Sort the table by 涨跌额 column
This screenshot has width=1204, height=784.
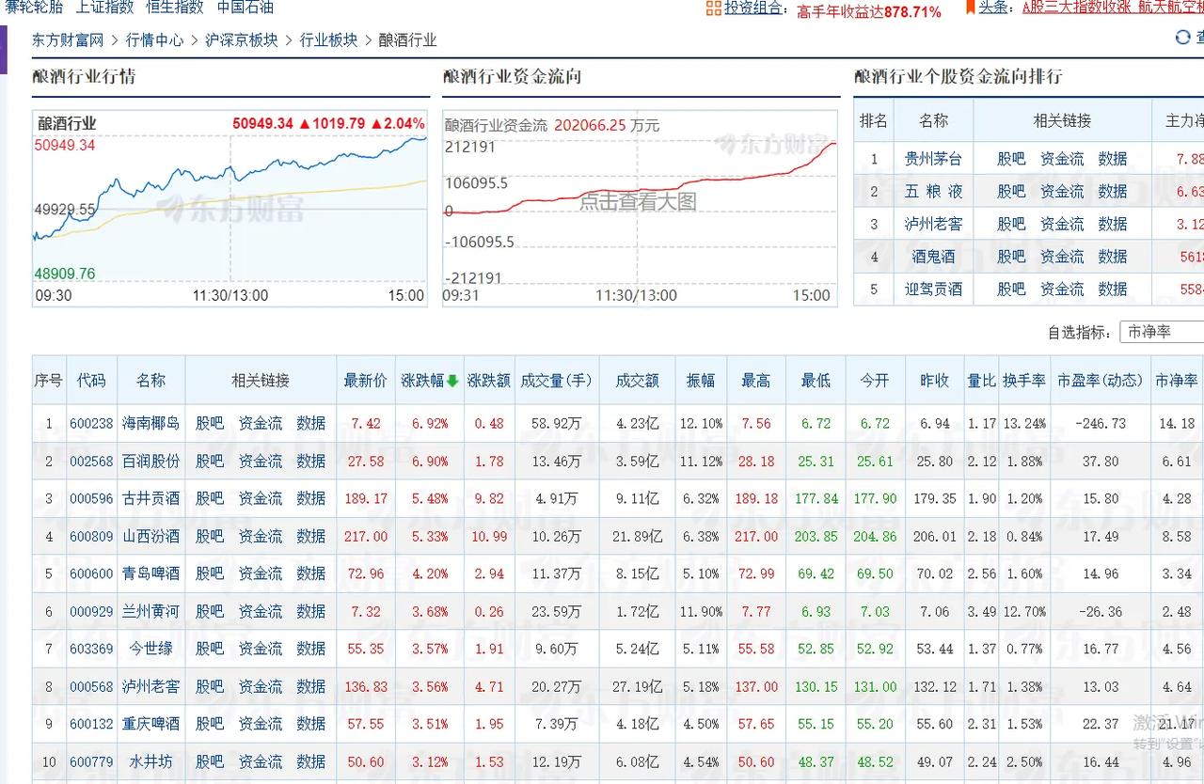(x=489, y=381)
